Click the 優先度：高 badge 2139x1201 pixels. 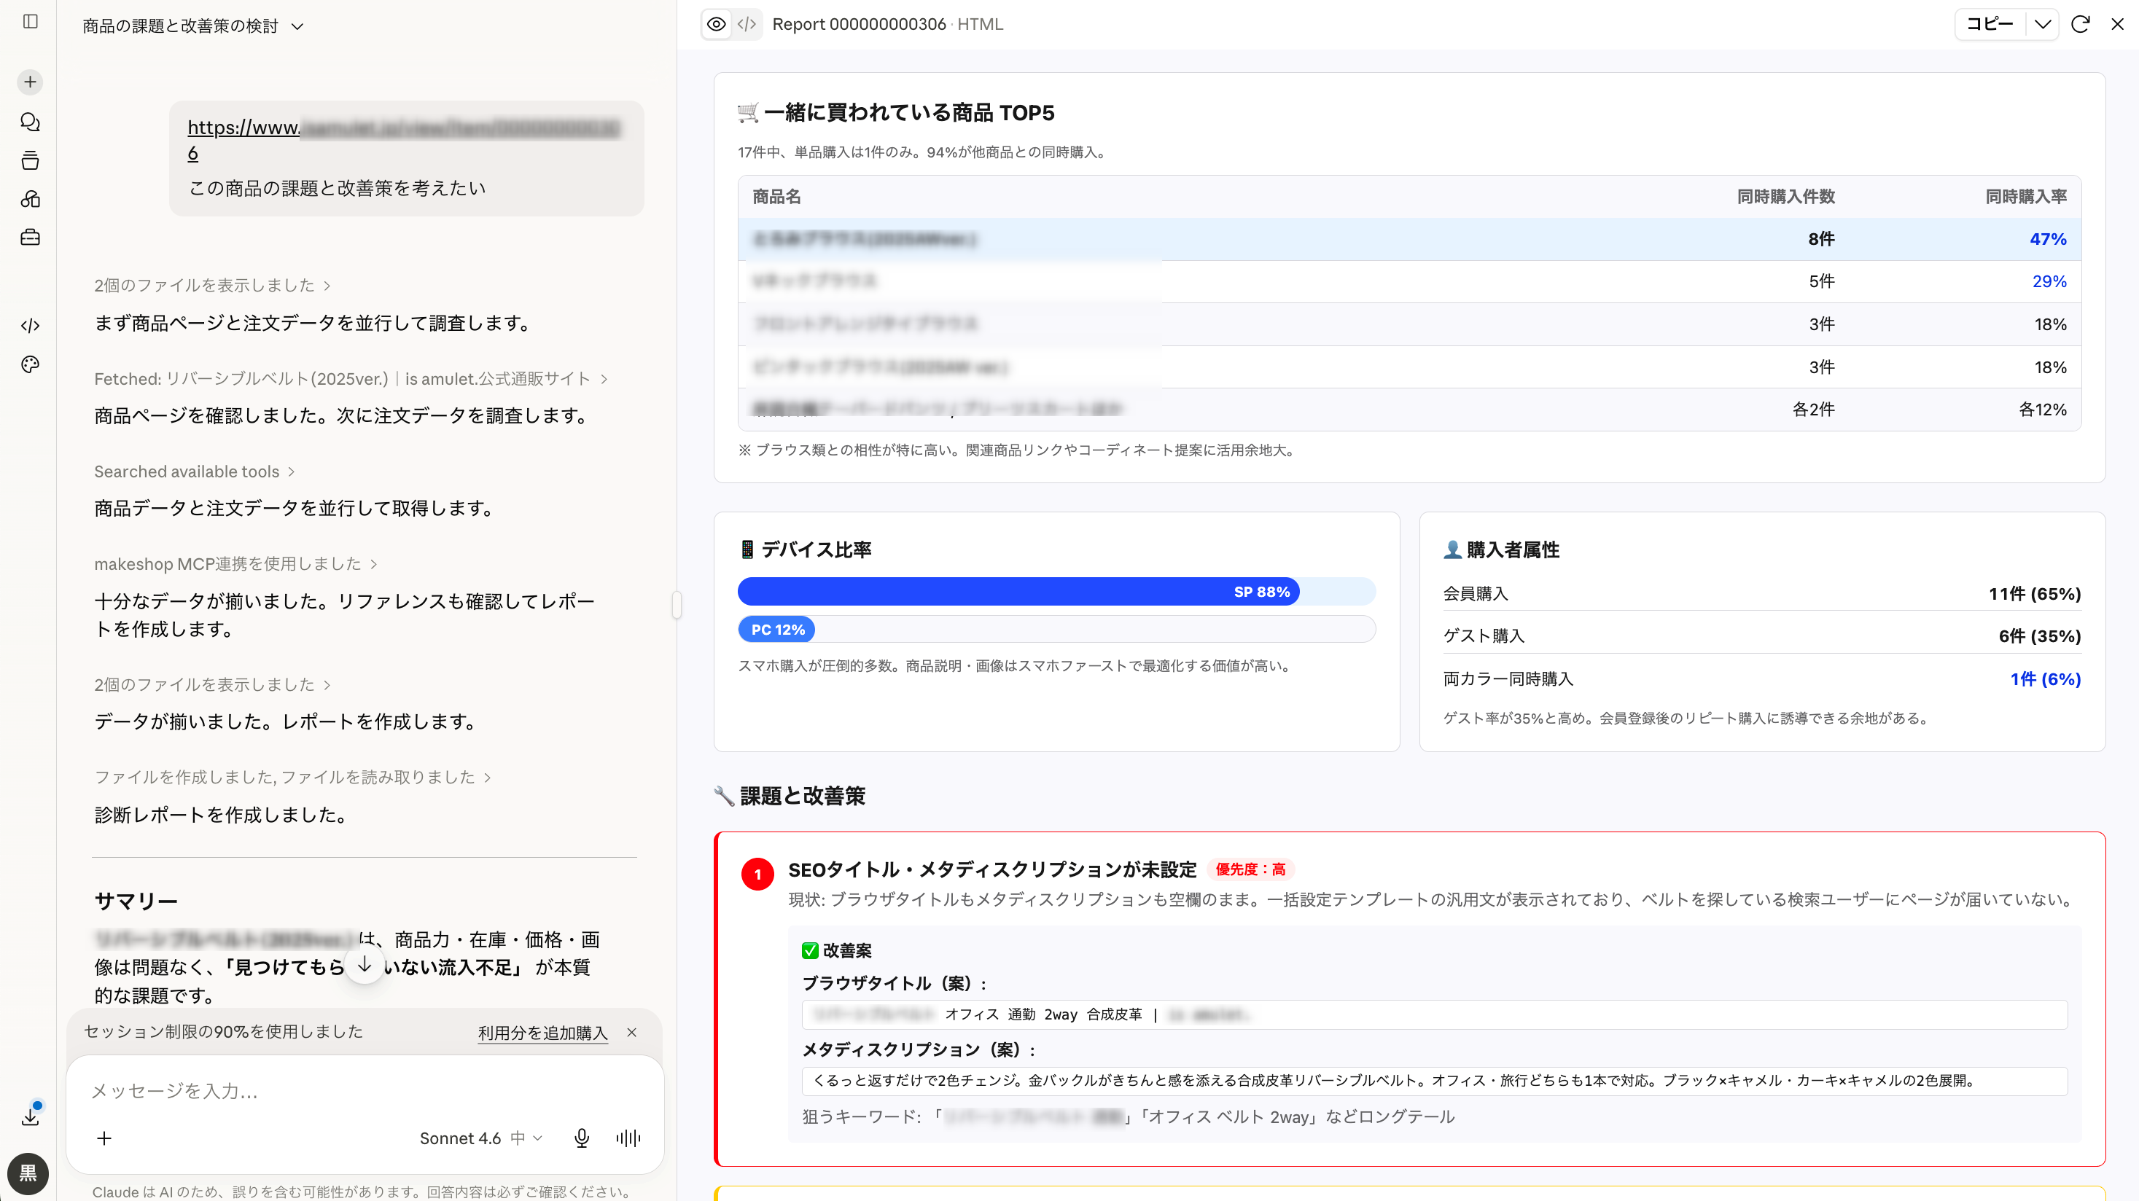[x=1250, y=869]
